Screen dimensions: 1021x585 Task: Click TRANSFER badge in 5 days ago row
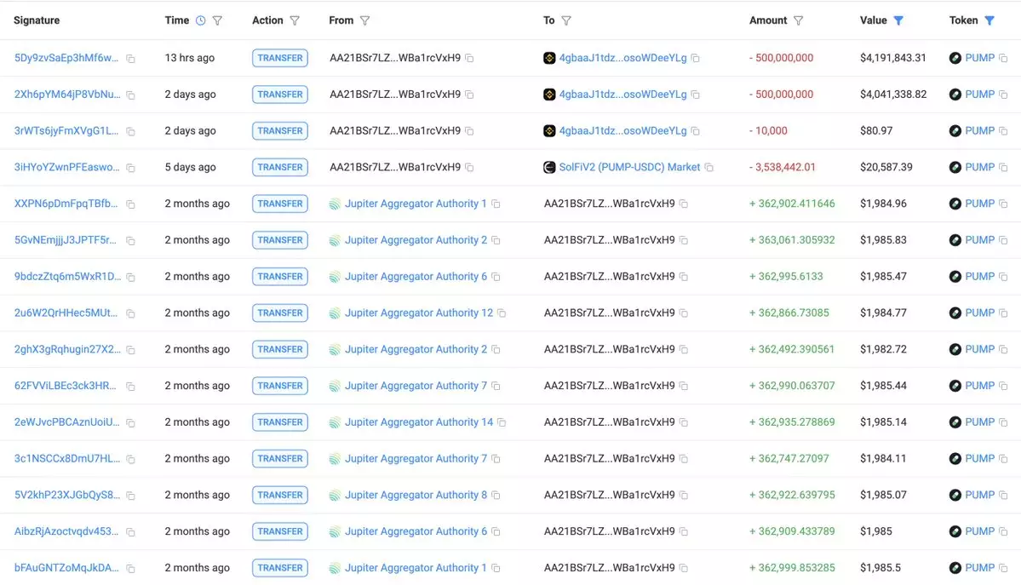(x=280, y=168)
